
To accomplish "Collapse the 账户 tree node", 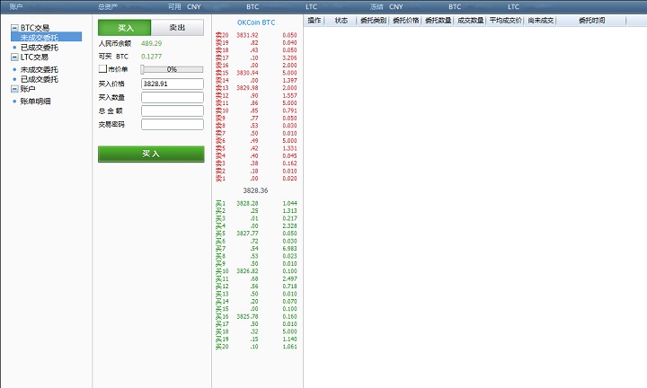I will coord(14,89).
